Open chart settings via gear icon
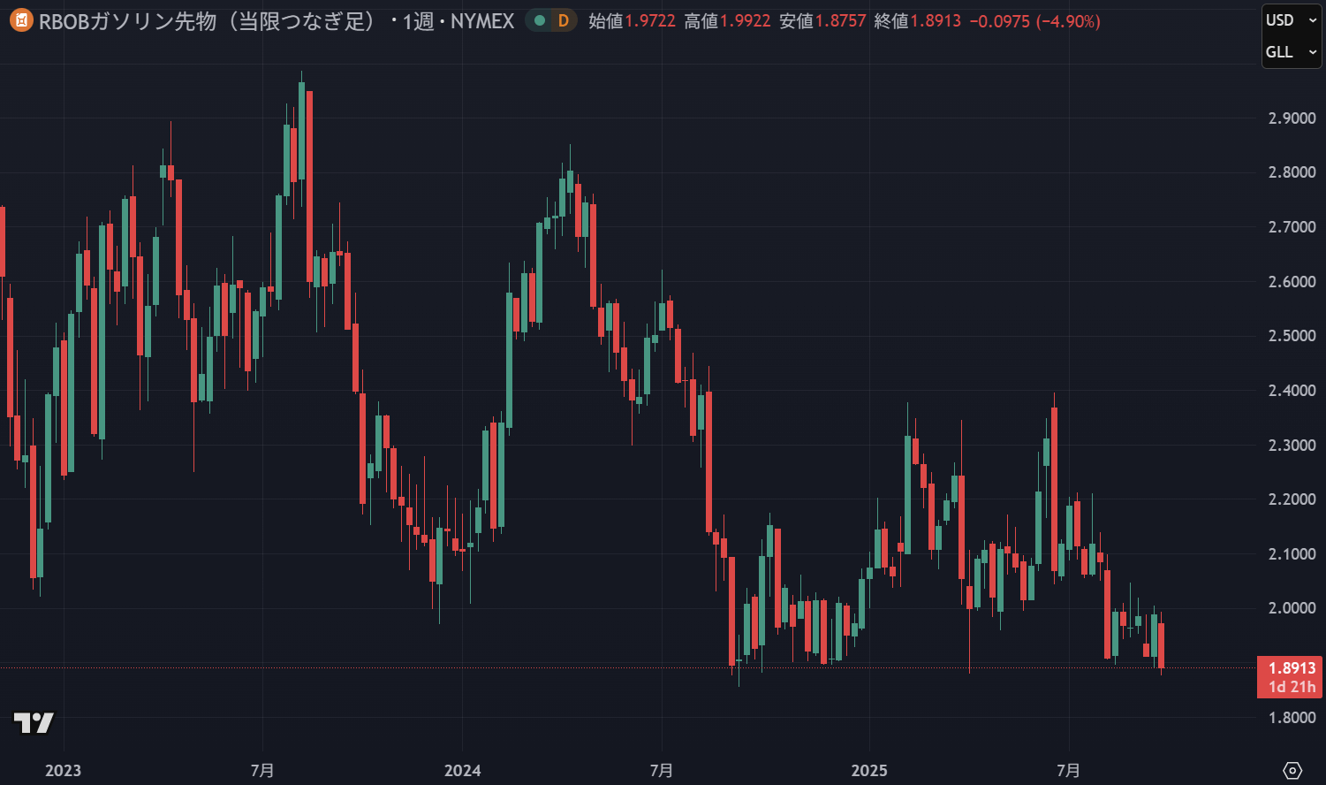Viewport: 1326px width, 785px height. point(1292,770)
